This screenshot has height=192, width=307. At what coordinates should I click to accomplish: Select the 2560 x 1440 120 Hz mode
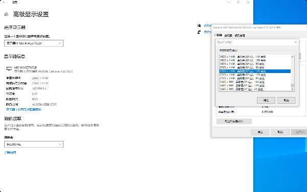point(255,75)
